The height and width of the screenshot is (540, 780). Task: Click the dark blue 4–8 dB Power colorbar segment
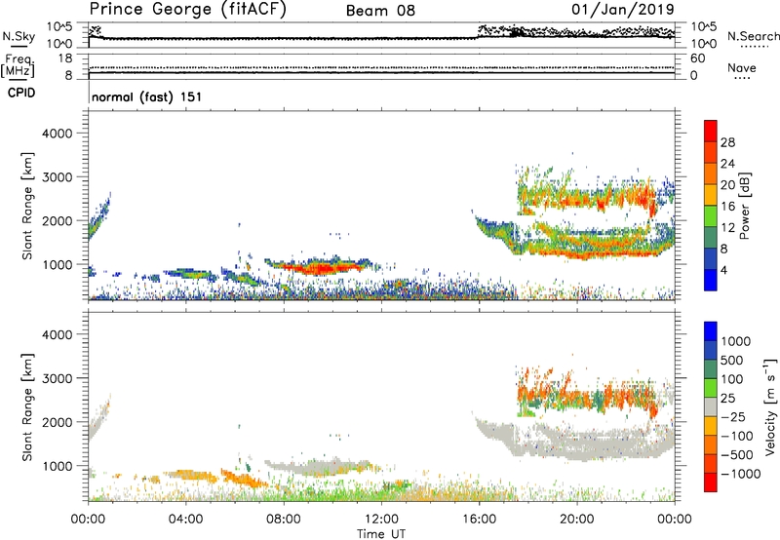tap(711, 259)
